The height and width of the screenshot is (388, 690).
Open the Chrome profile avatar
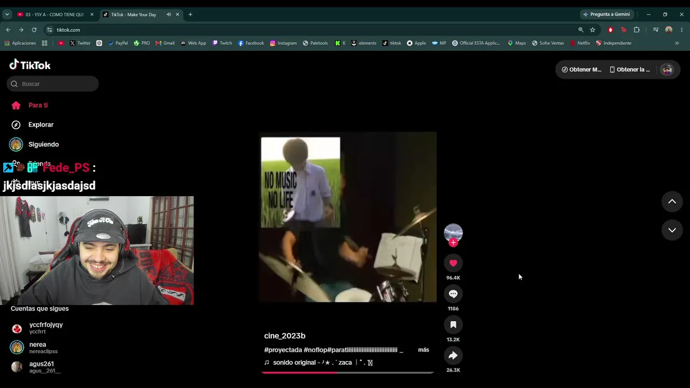point(669,30)
